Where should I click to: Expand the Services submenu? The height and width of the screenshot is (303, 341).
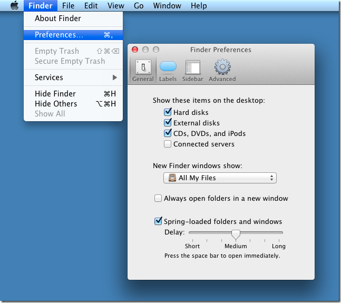pos(73,77)
